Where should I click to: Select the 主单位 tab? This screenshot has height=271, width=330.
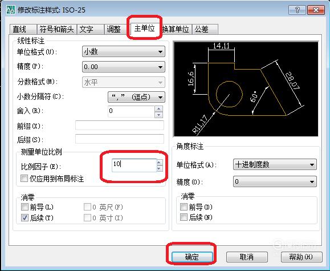(144, 28)
